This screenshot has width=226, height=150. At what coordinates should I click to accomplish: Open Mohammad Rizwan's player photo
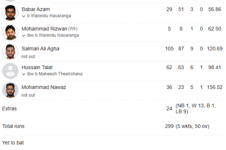pos(10,32)
